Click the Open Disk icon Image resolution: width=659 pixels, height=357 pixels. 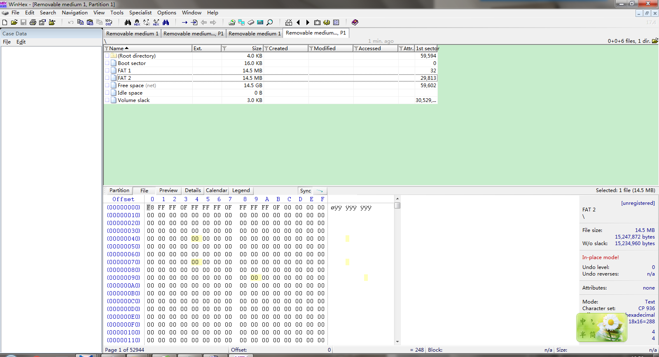click(232, 22)
